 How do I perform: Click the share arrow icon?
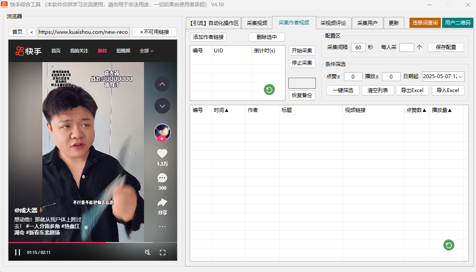tap(162, 202)
